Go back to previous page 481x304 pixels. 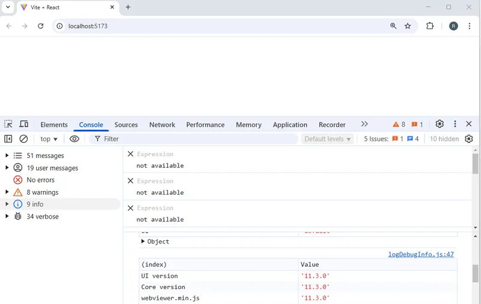coord(9,26)
